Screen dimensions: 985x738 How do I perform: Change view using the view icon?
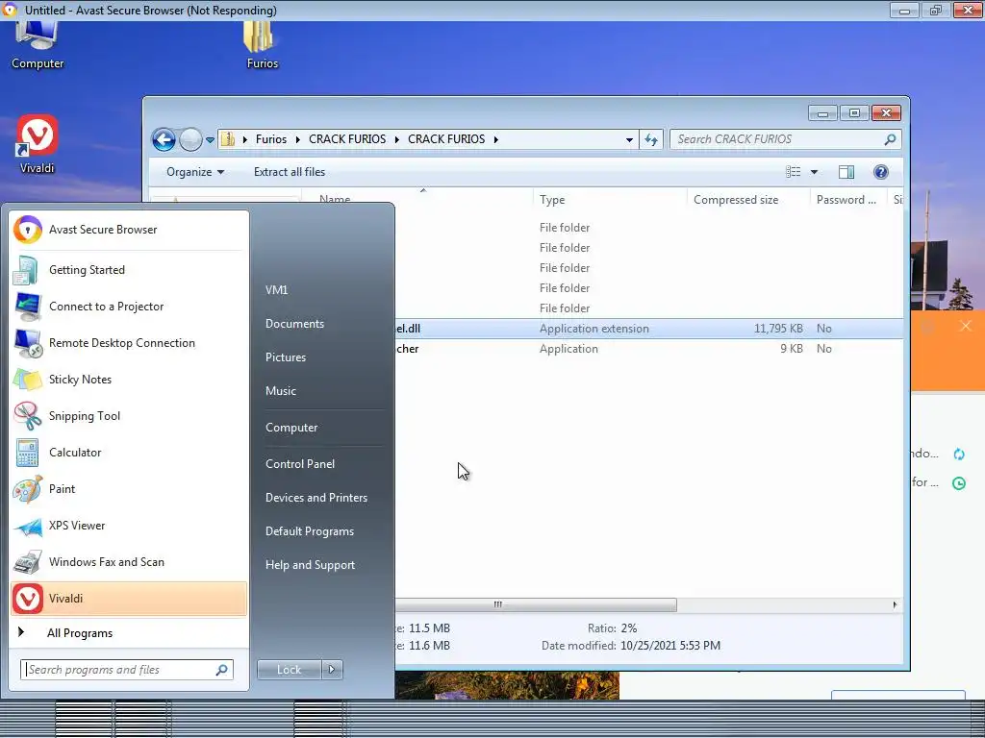click(794, 172)
